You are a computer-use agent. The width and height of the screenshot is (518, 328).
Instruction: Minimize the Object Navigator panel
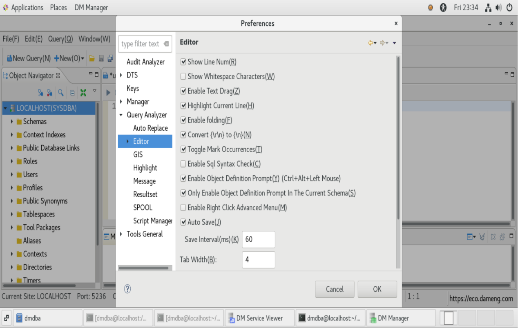91,74
